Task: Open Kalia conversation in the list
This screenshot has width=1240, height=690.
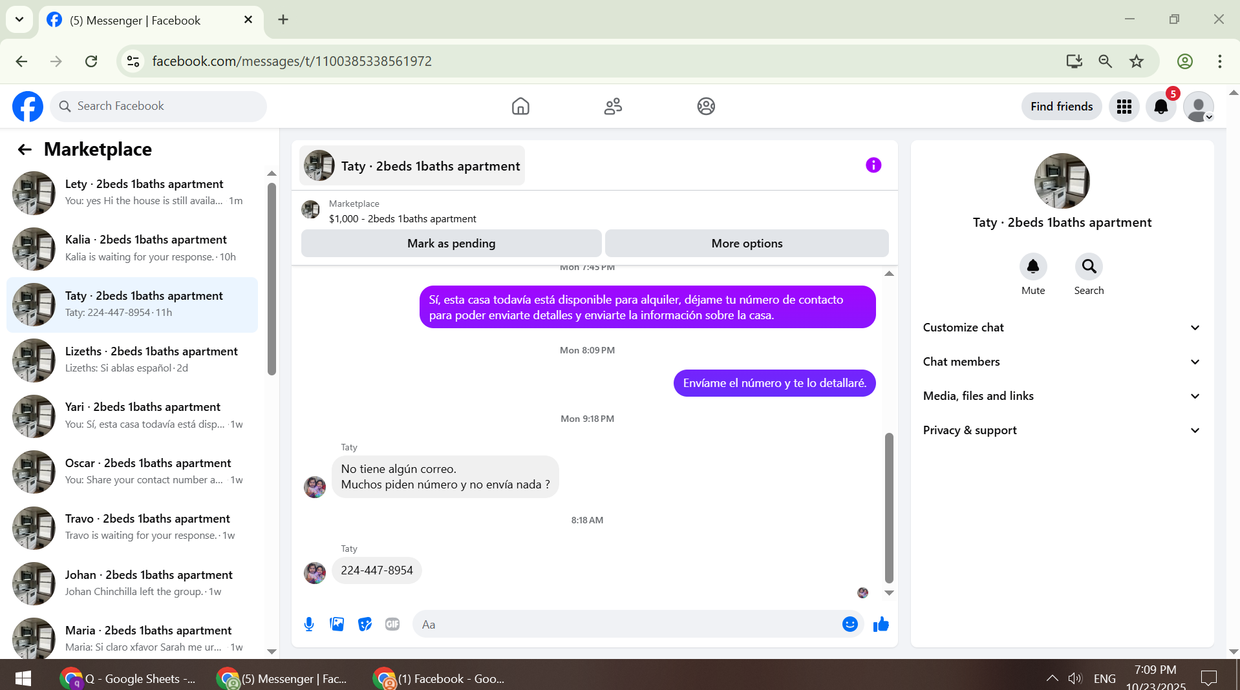Action: 132,249
